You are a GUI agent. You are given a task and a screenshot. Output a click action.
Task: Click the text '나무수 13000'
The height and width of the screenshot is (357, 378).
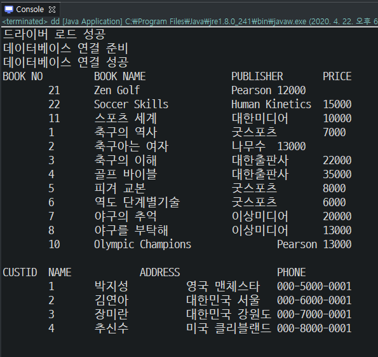pyautogui.click(x=269, y=146)
